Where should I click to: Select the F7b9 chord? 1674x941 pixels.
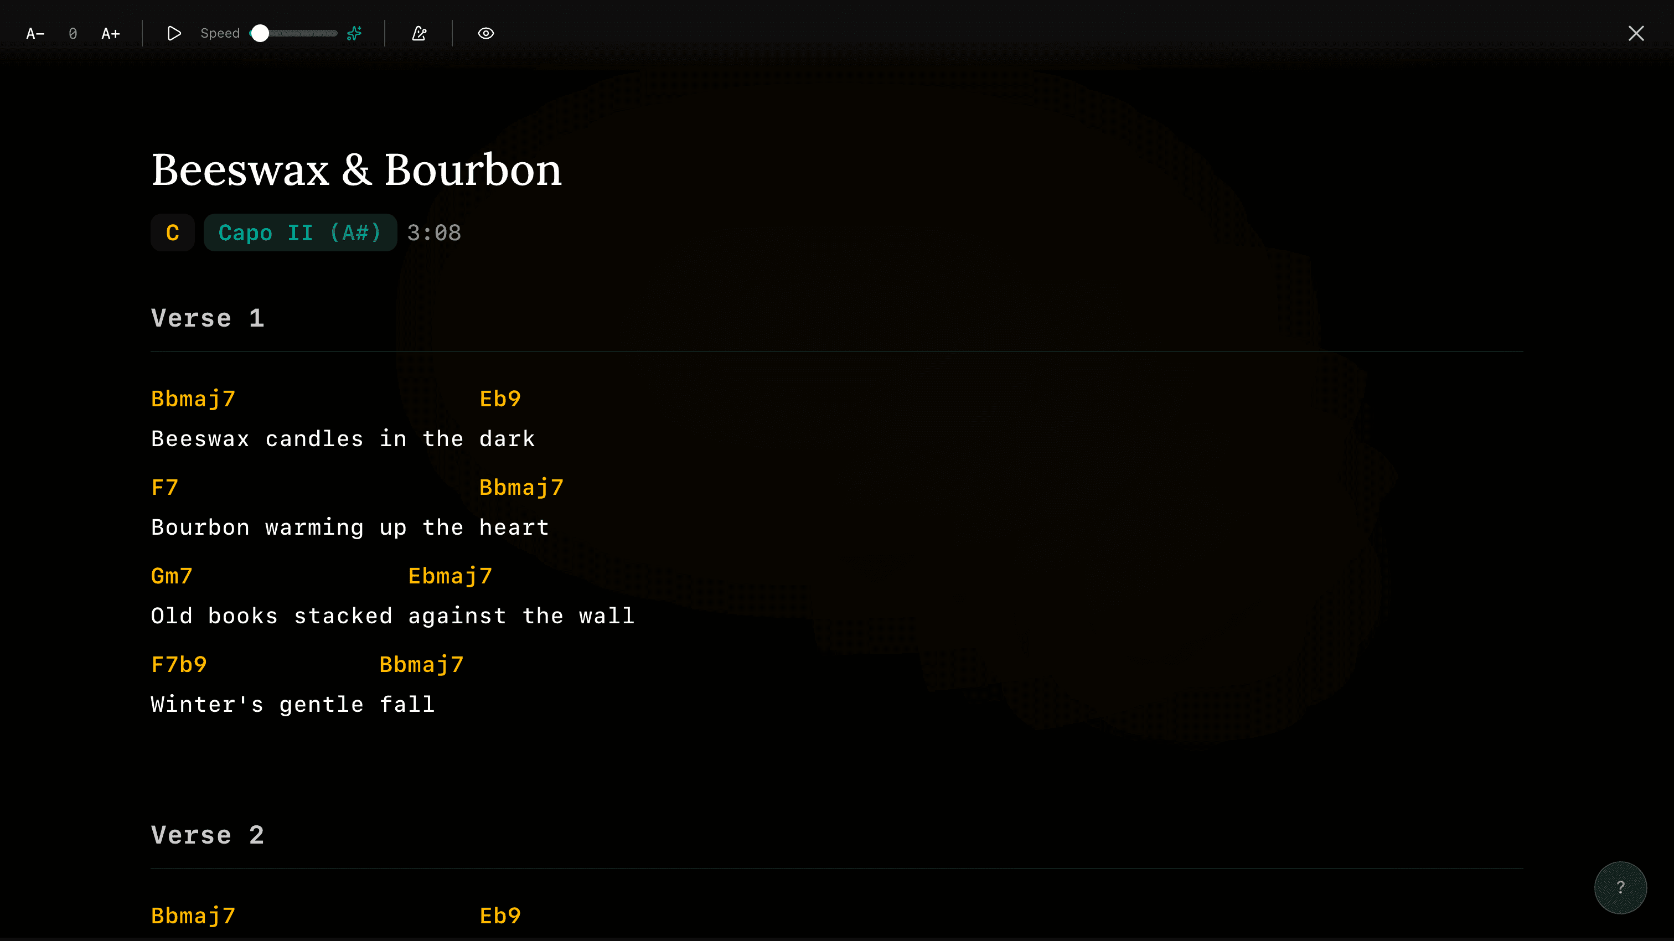pyautogui.click(x=179, y=665)
